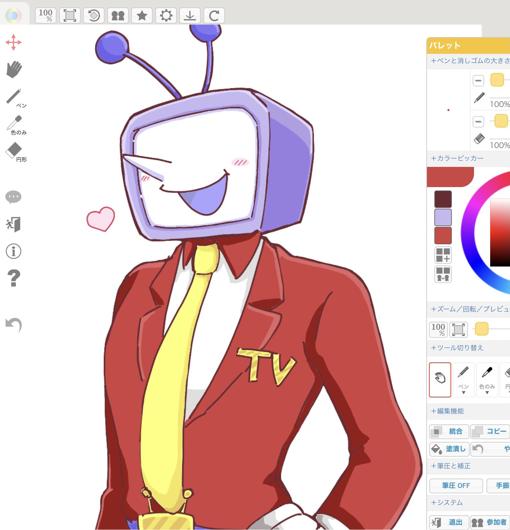Open help question mark icon
The width and height of the screenshot is (510, 530).
click(13, 278)
